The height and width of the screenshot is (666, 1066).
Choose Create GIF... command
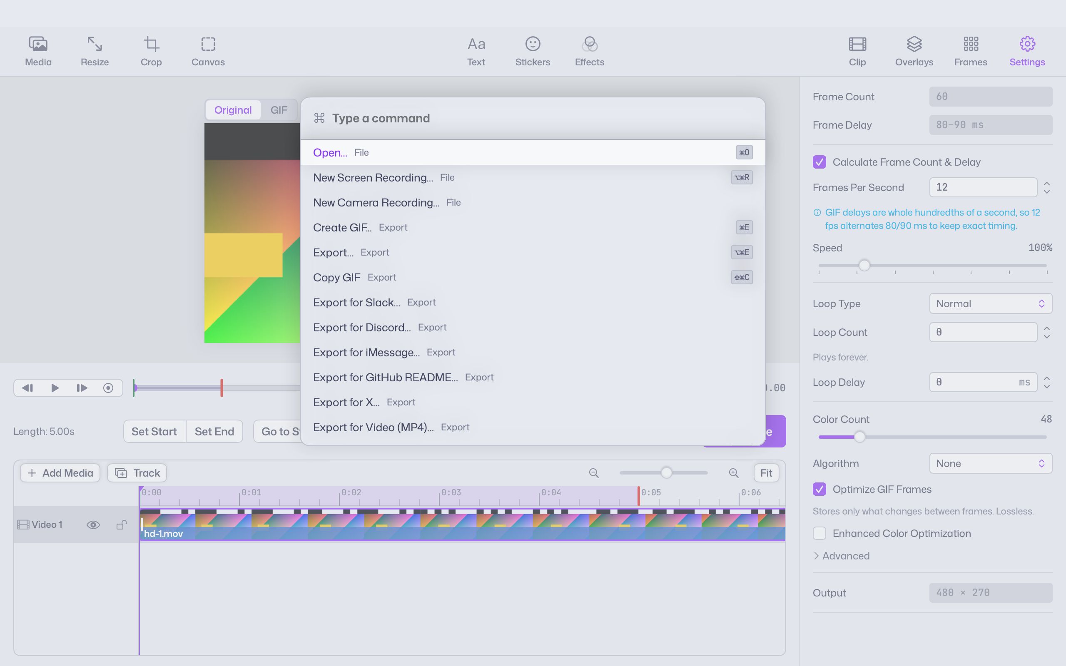pyautogui.click(x=533, y=228)
